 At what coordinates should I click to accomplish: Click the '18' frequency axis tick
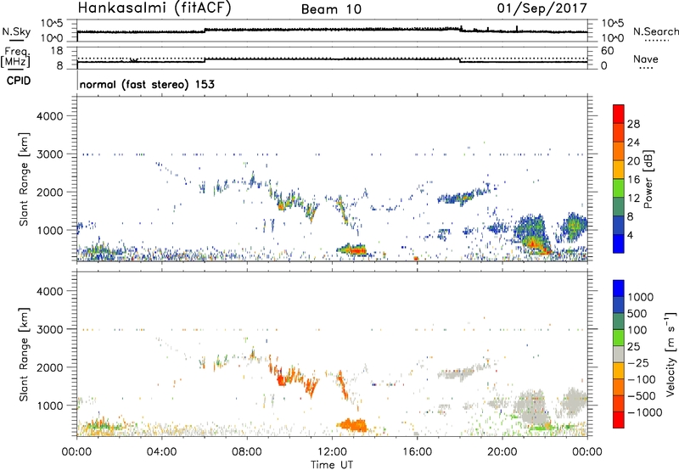(x=57, y=51)
